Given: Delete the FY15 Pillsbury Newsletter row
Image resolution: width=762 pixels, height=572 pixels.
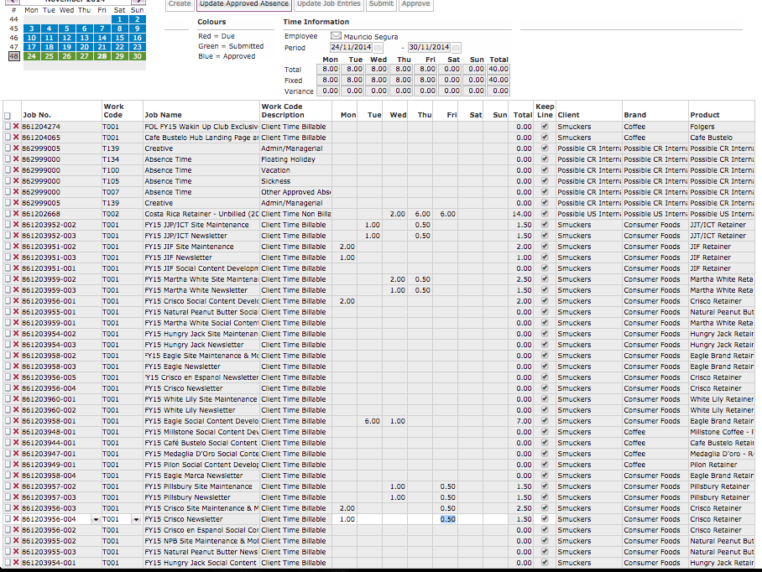Looking at the screenshot, I should pyautogui.click(x=15, y=497).
